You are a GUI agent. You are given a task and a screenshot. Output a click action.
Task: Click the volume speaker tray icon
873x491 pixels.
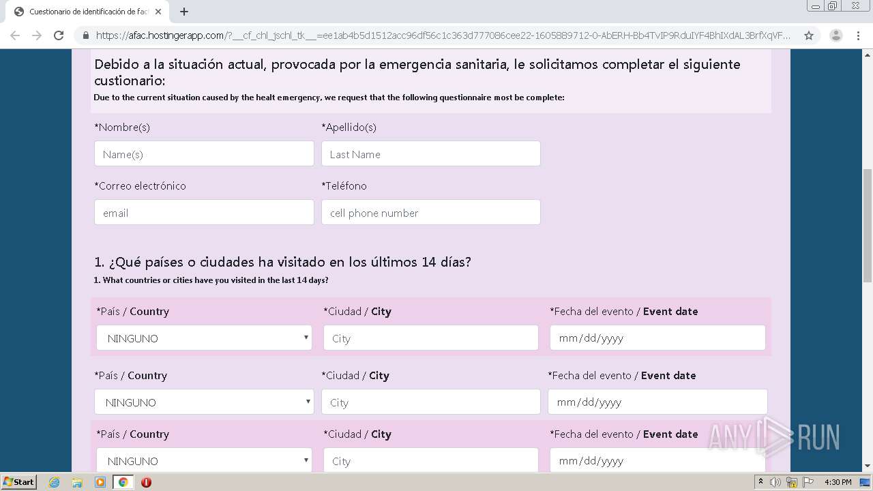point(775,482)
